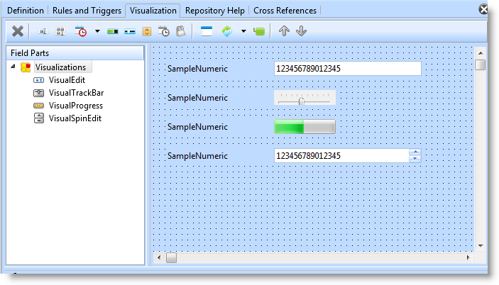Switch to the Definition tab

coord(26,11)
